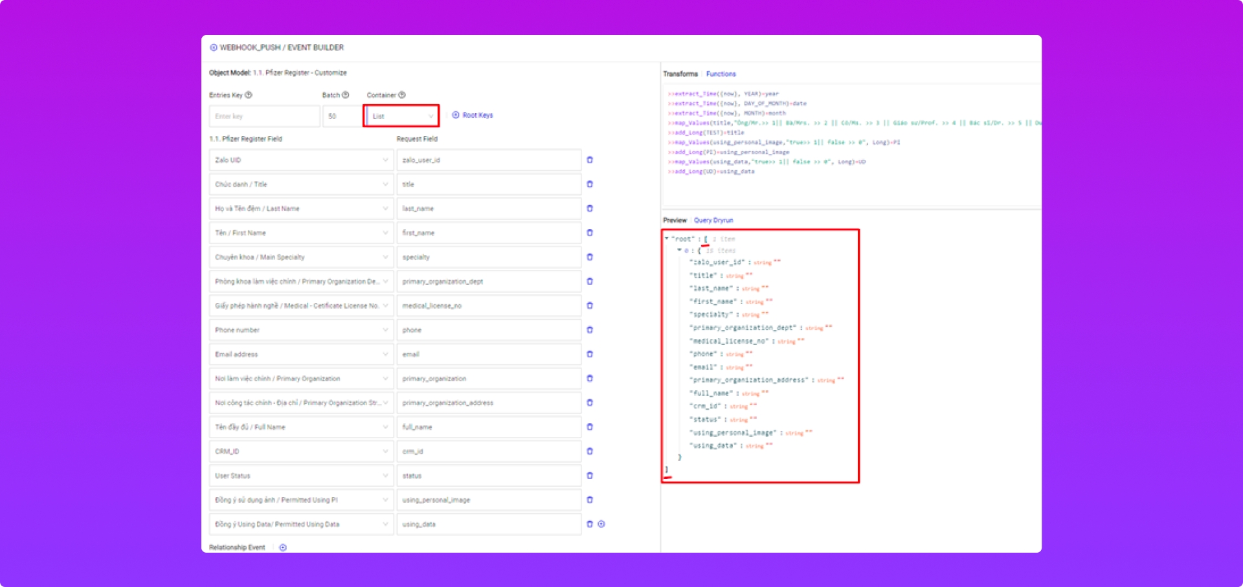Add a Relationship Event with plus icon
This screenshot has width=1243, height=587.
click(283, 548)
